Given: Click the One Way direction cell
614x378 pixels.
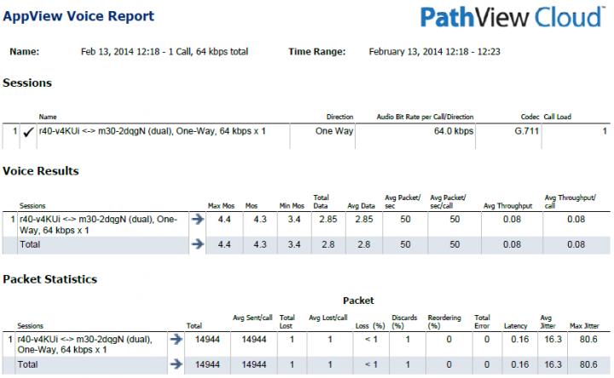Looking at the screenshot, I should (x=334, y=131).
